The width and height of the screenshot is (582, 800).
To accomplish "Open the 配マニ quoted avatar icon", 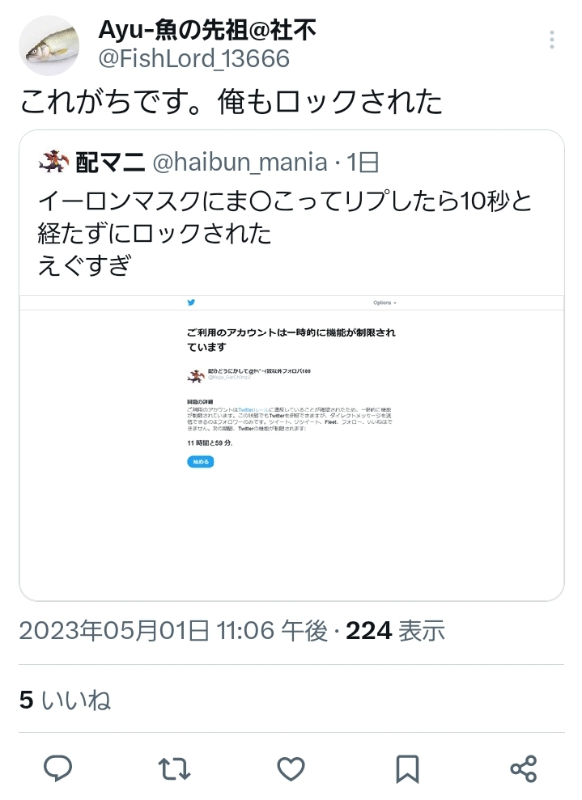I will (53, 162).
